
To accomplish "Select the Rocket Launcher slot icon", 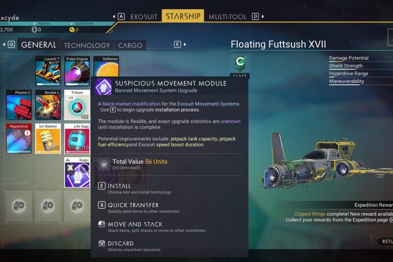I will pos(48,105).
